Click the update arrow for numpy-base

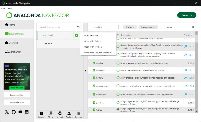click(185, 86)
